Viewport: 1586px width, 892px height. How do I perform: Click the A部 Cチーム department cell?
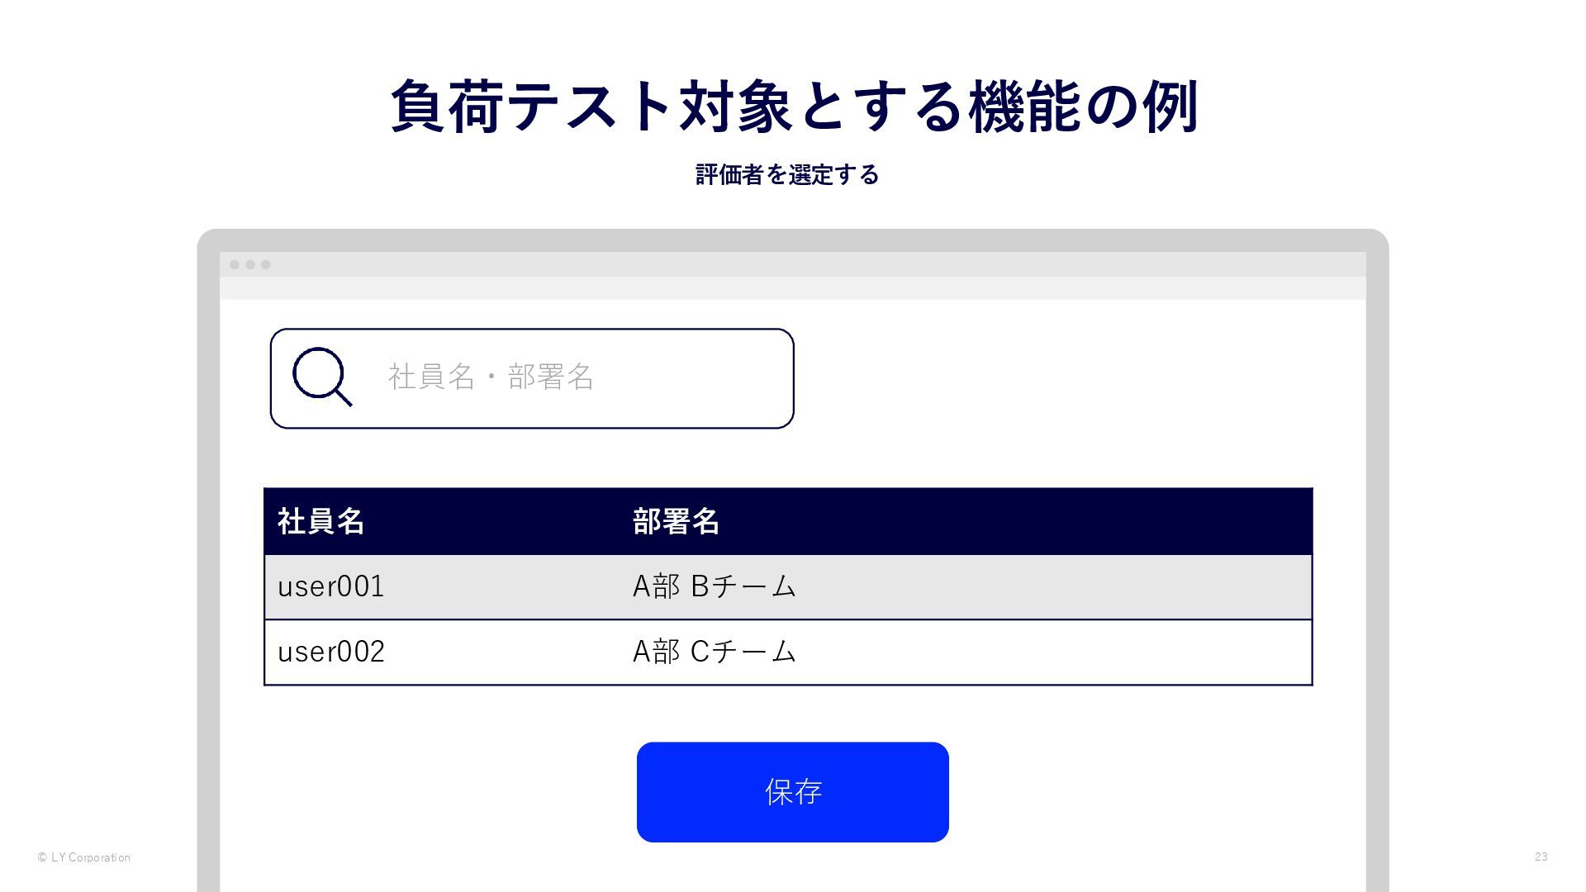point(715,652)
